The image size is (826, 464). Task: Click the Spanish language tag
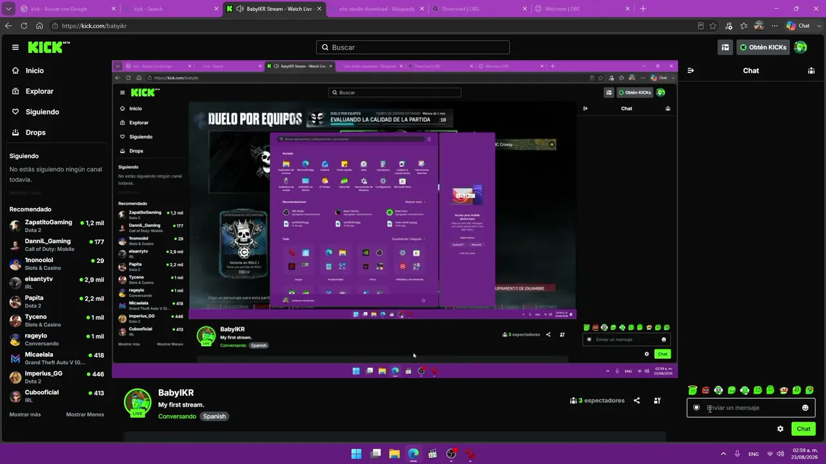(214, 416)
